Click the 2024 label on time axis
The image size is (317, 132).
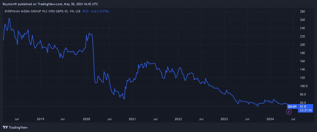[270, 119]
